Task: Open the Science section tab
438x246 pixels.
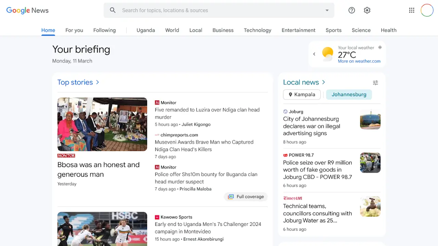Action: [x=361, y=30]
